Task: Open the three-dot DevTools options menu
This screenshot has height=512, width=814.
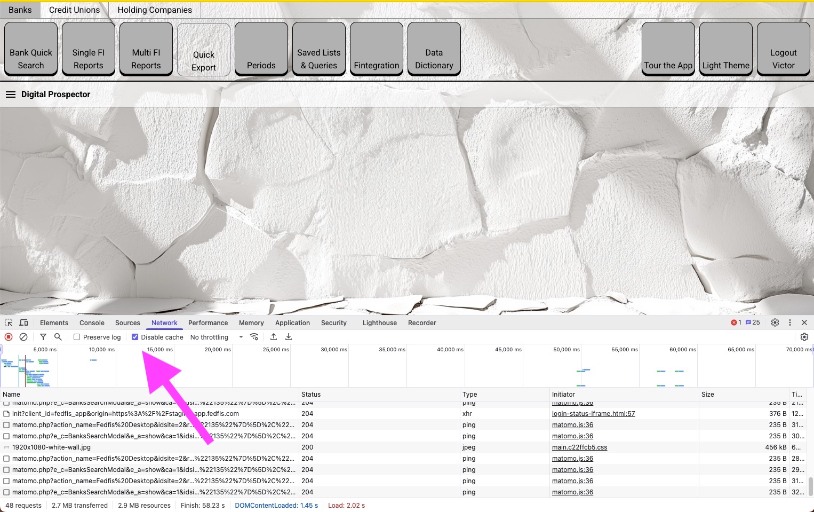Action: tap(790, 322)
